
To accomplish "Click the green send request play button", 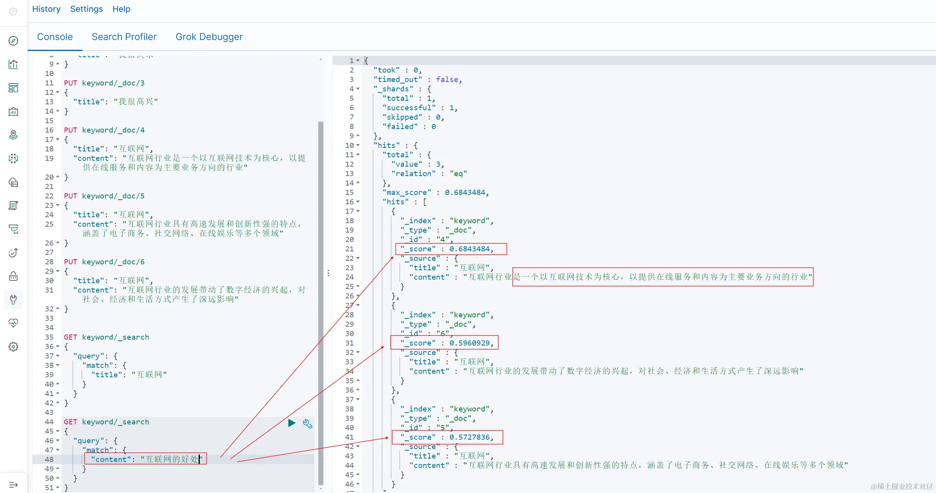I will point(292,423).
